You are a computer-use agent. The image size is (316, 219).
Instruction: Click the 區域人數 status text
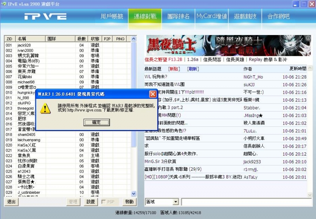(181, 213)
